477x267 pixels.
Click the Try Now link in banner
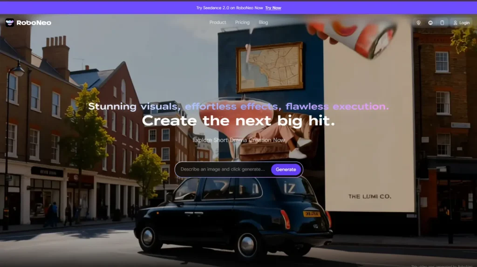tap(273, 8)
